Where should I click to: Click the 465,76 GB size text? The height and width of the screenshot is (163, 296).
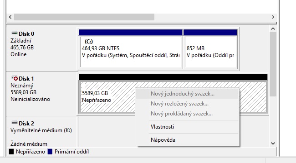pyautogui.click(x=22, y=48)
